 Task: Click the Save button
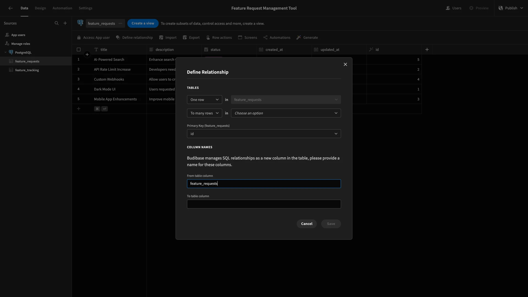(x=331, y=224)
